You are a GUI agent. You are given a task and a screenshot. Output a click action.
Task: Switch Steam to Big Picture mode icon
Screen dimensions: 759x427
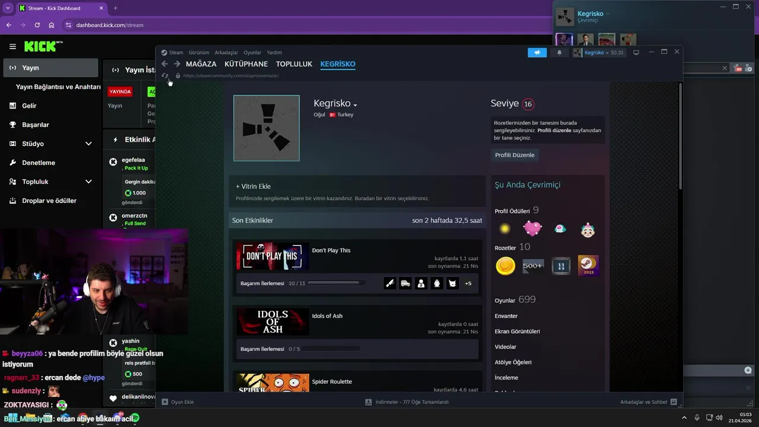[x=636, y=53]
